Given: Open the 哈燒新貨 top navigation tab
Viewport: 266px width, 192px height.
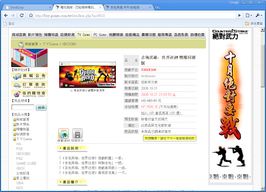Looking at the screenshot, I should pos(68,35).
